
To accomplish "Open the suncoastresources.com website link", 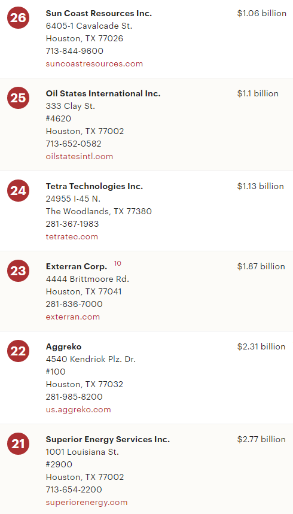I will (x=94, y=63).
